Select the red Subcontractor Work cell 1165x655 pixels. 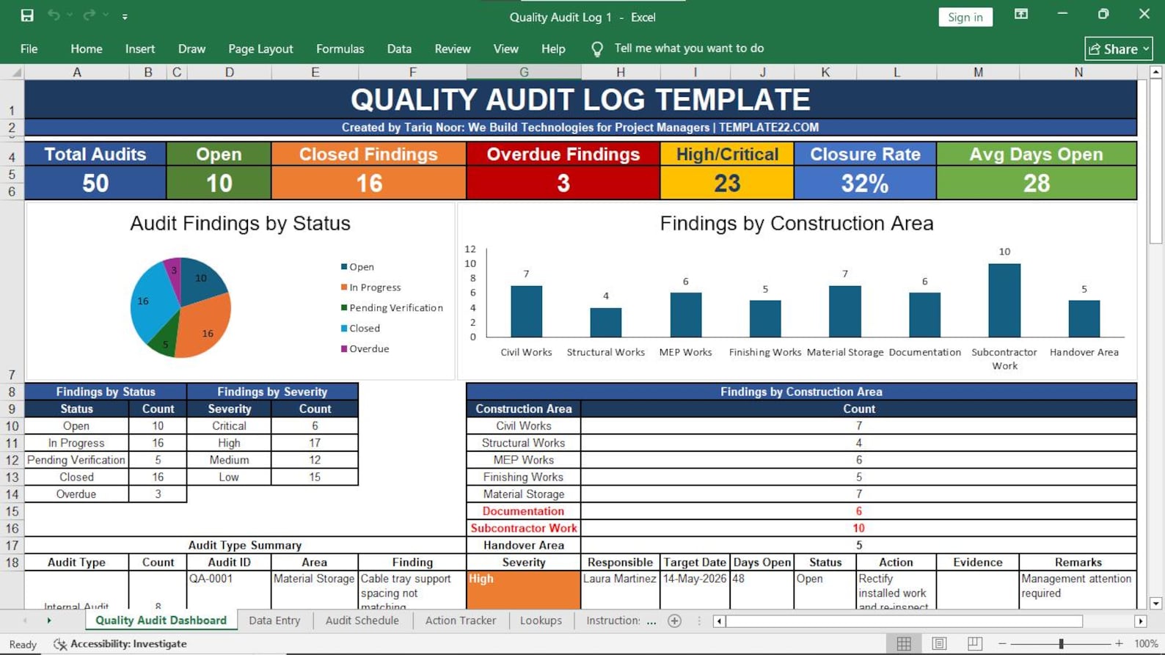(x=524, y=528)
